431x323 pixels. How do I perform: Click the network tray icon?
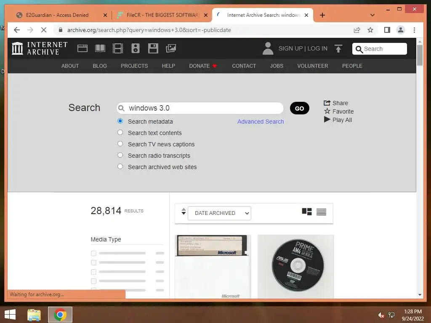[391, 315]
